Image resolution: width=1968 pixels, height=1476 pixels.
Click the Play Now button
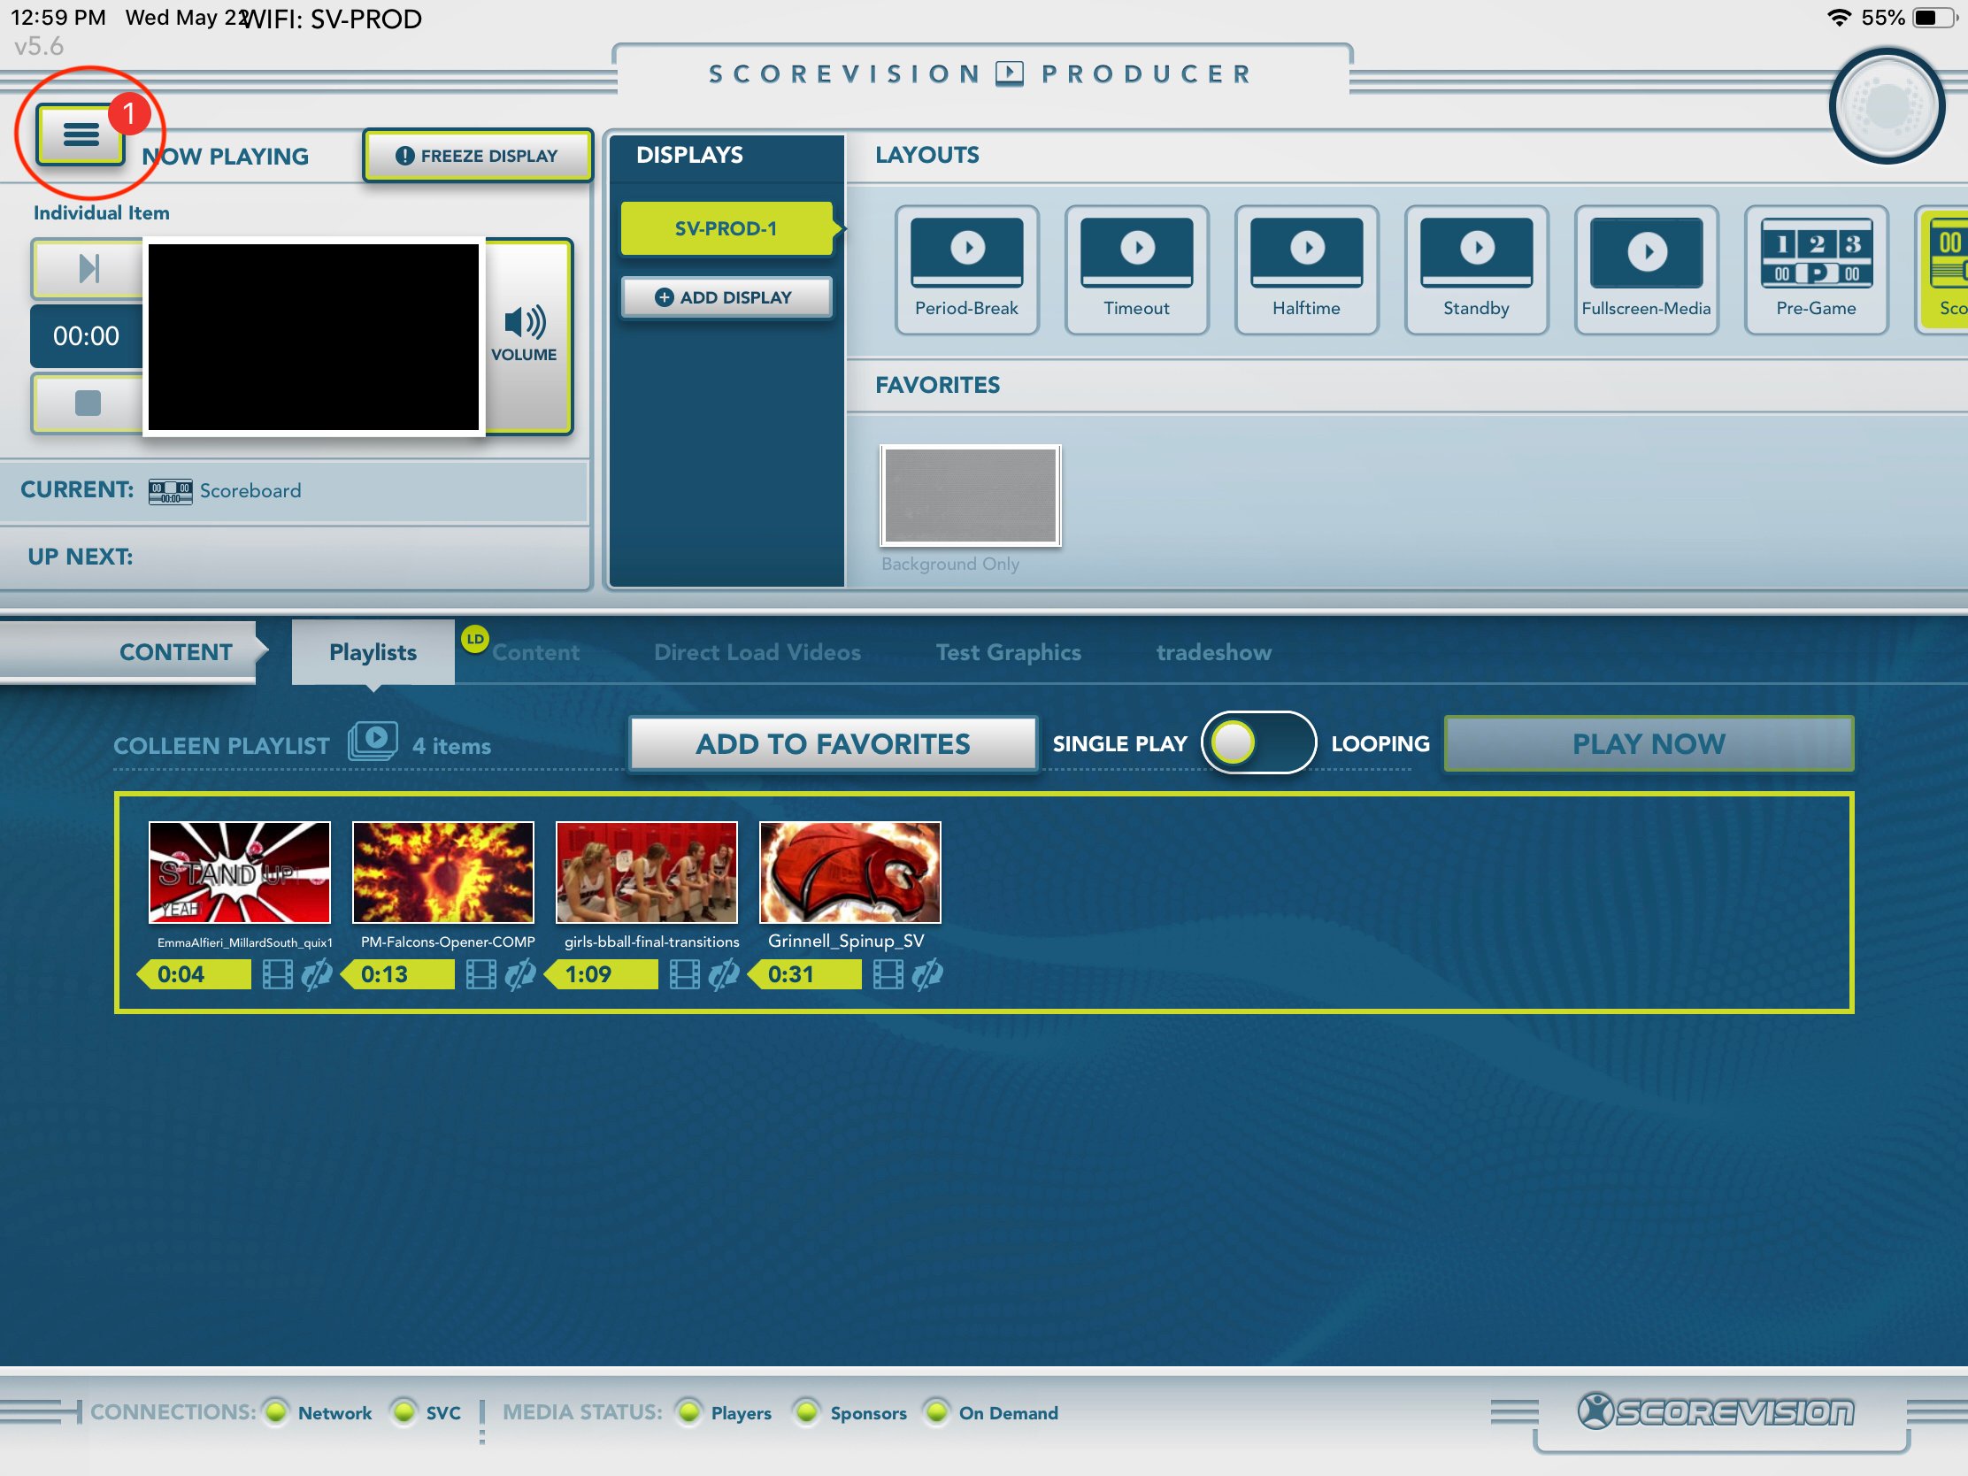[x=1649, y=744]
